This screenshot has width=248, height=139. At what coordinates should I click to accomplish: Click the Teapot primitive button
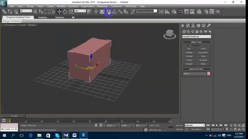(189, 64)
